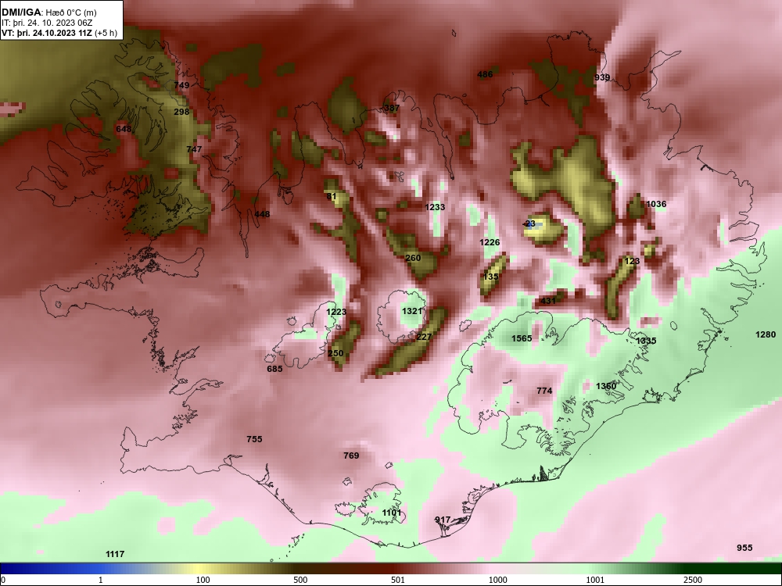
Task: Click the 1001 colour scale label
Action: point(595,580)
